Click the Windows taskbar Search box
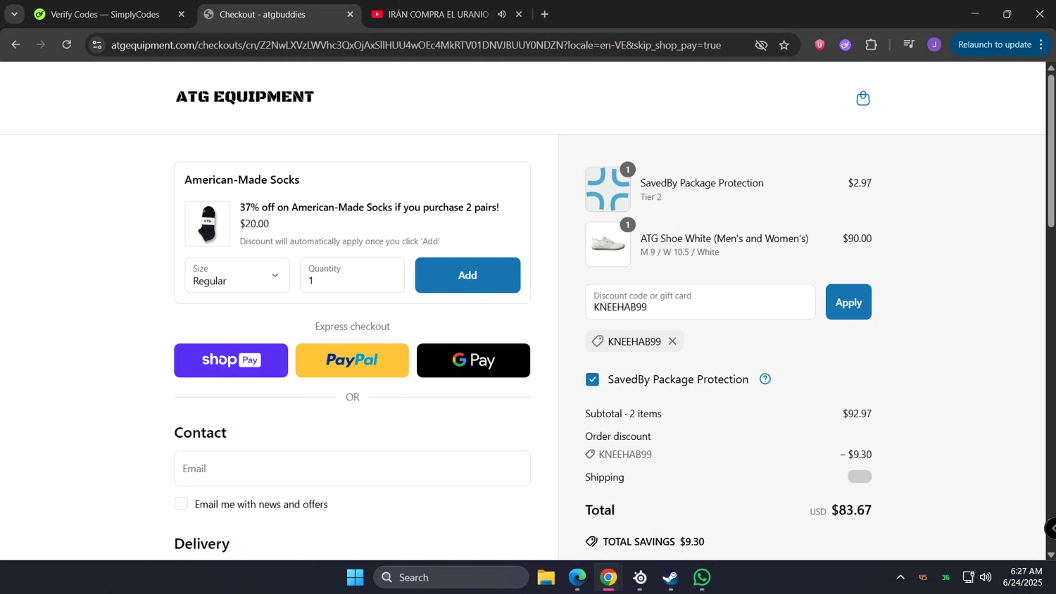Screen dimensions: 1056x594 tap(451, 577)
